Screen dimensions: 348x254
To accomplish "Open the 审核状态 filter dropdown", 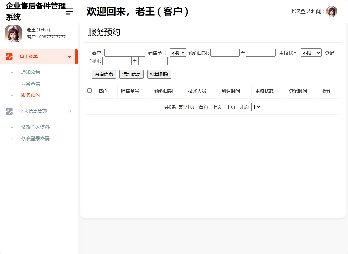I will (x=310, y=52).
